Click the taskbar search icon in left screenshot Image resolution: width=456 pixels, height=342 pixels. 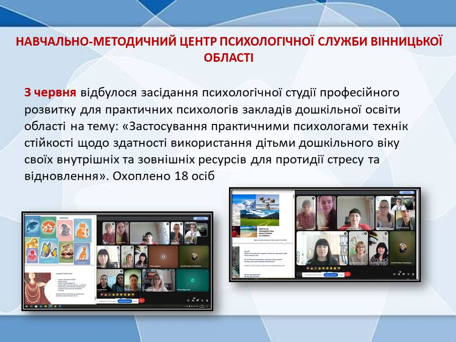click(31, 306)
